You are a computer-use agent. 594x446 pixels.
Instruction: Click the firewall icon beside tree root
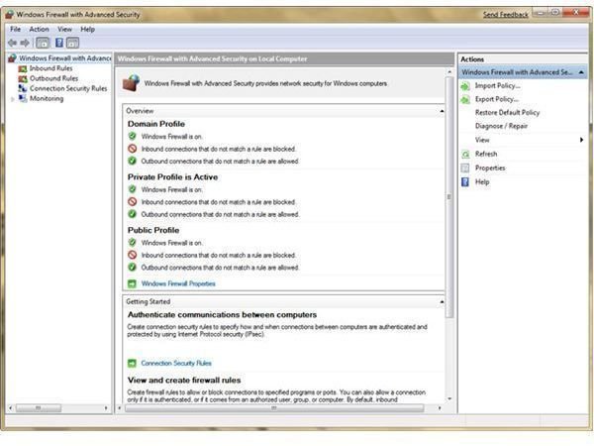click(13, 58)
